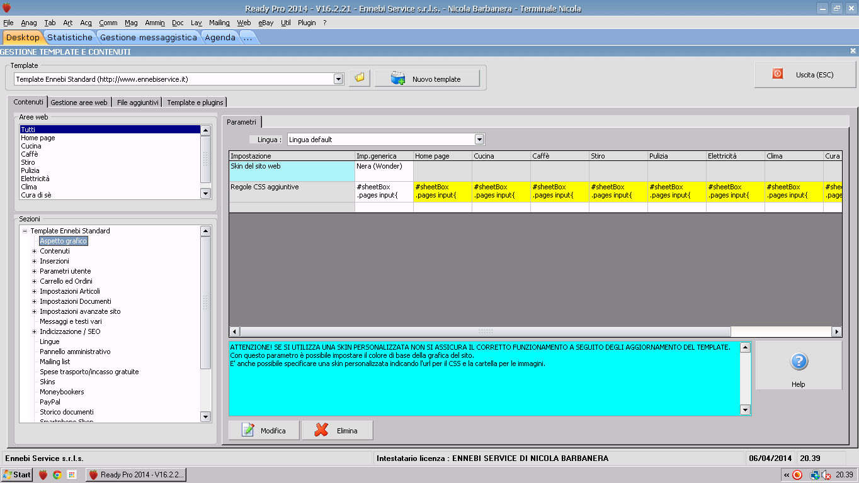This screenshot has height=483, width=859.
Task: Click the muted volume speaker tray icon
Action: [x=826, y=475]
